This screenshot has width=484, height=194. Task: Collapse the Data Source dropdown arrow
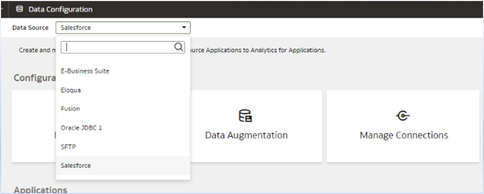click(x=184, y=28)
